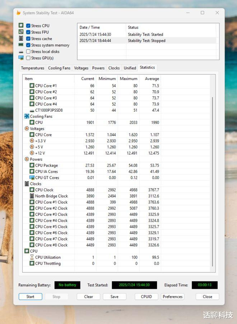Click the Voltages section lightning icon
Screen dimensions: 237x324
(x=27, y=129)
